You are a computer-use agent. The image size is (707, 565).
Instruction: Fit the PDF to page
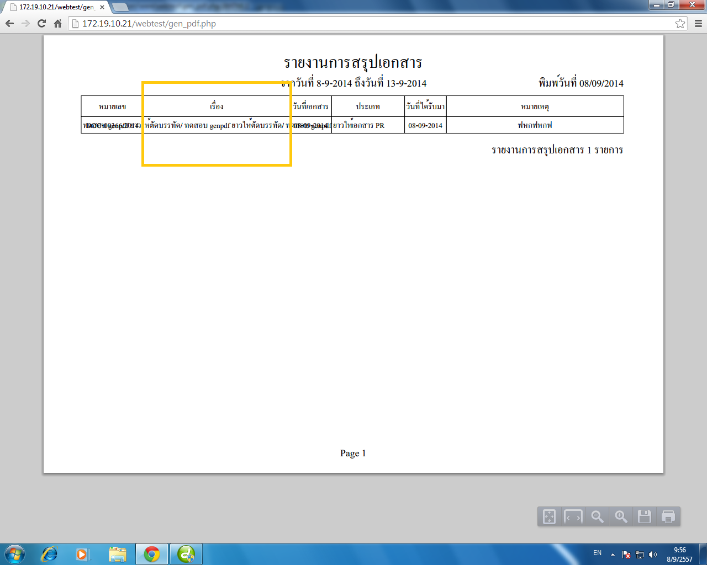(549, 516)
